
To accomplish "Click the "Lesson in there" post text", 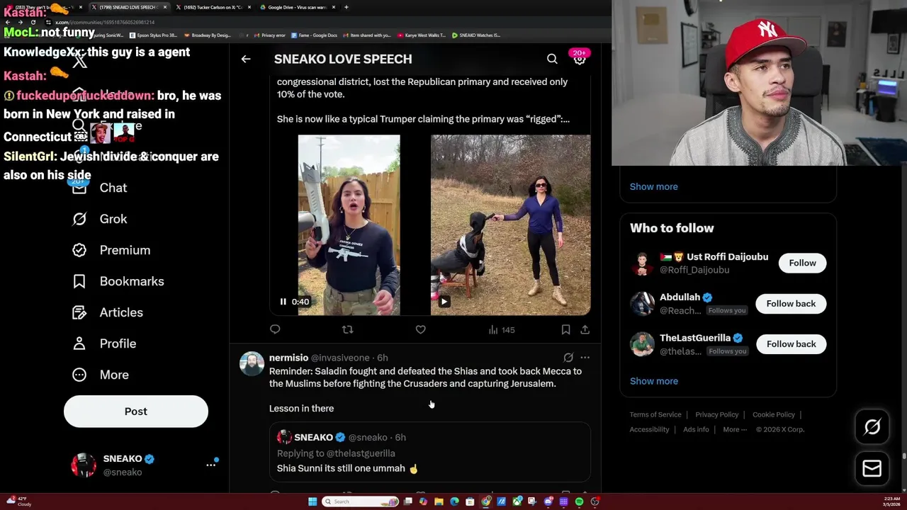I will click(301, 408).
